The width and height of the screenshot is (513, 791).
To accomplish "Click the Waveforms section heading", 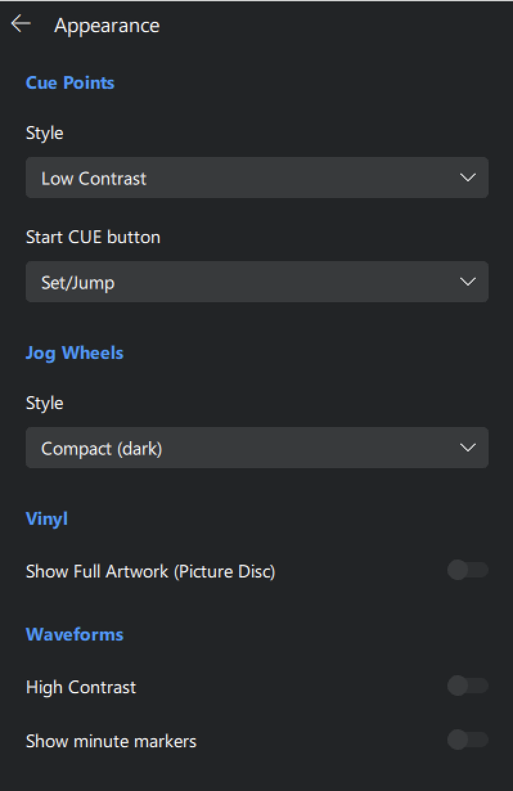I will tap(74, 634).
